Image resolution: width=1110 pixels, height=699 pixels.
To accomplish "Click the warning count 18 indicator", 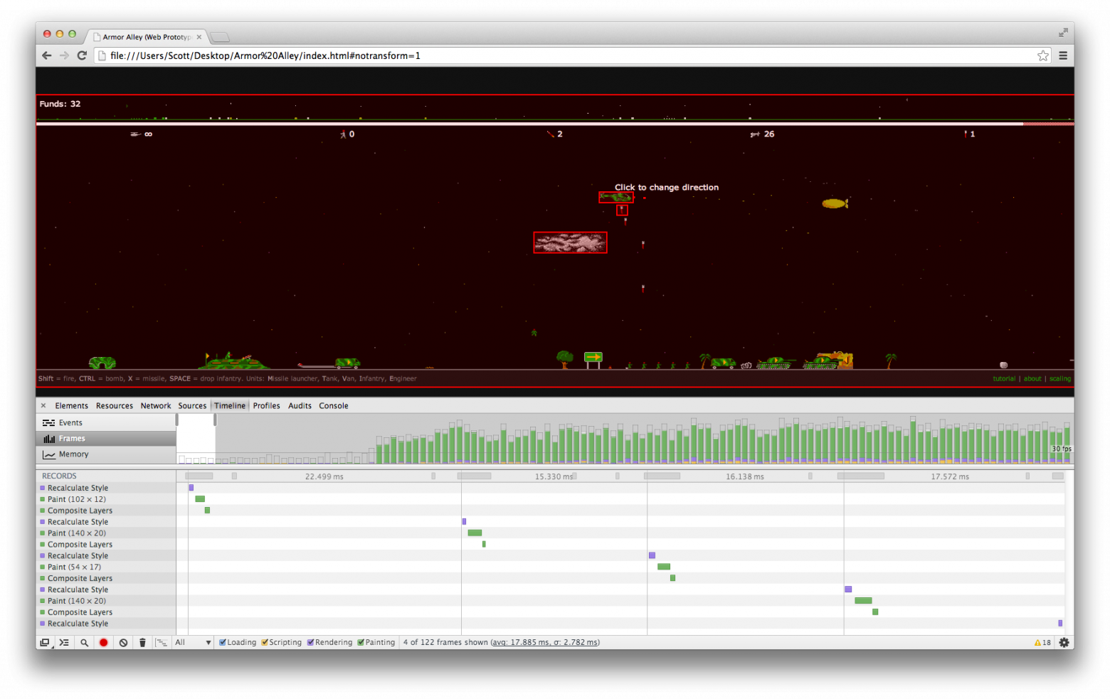I will pos(1042,643).
